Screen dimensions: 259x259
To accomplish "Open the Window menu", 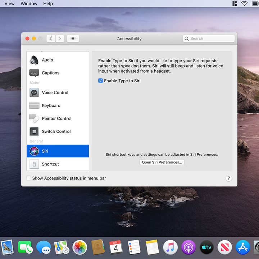I will [29, 4].
